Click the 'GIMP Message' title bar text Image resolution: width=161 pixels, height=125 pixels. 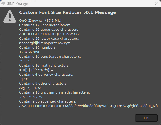coord(17,4)
